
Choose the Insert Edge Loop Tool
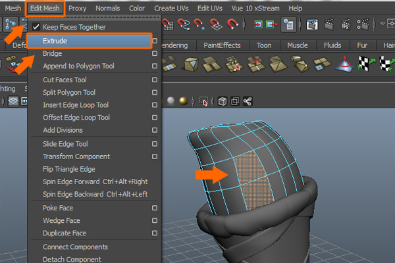(76, 105)
